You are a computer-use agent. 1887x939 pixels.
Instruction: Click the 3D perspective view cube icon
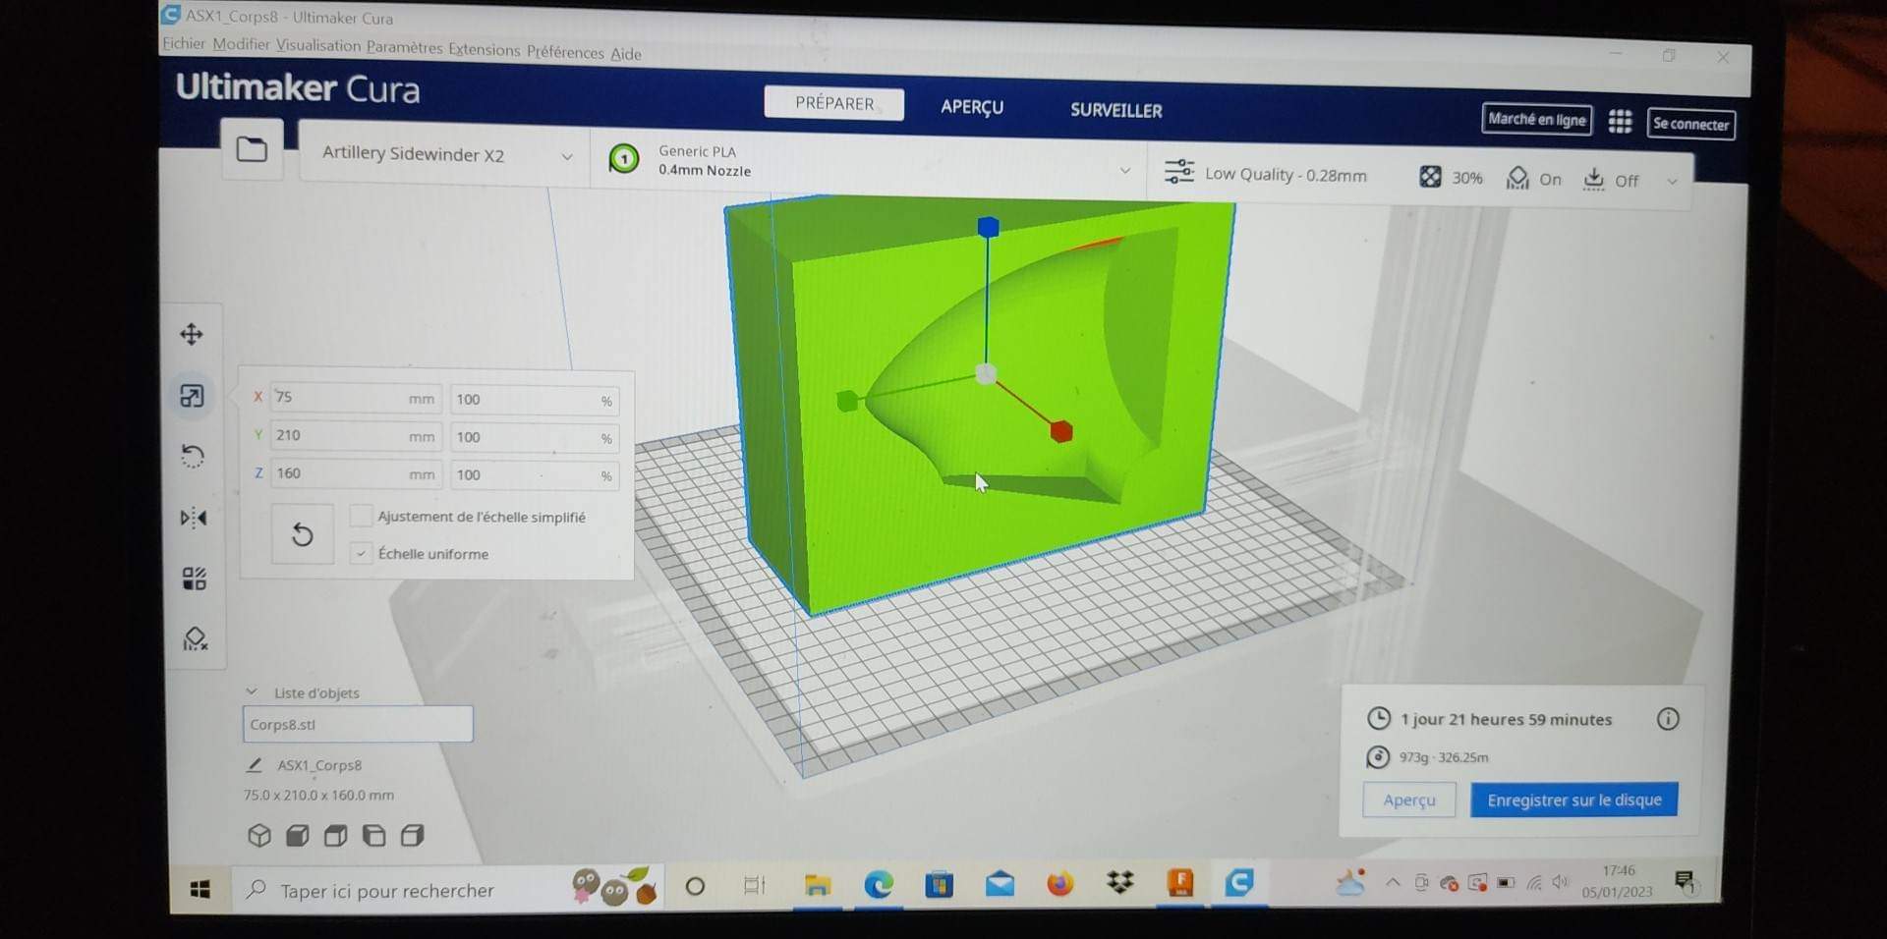[259, 835]
